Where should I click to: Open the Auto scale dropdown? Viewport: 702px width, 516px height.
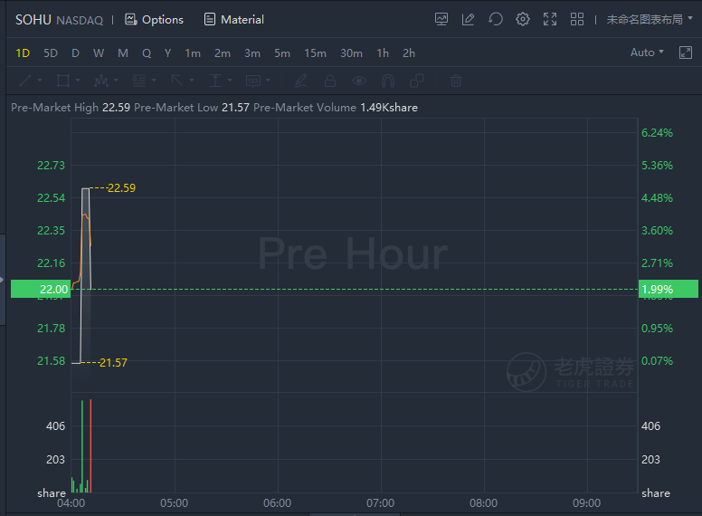point(647,53)
